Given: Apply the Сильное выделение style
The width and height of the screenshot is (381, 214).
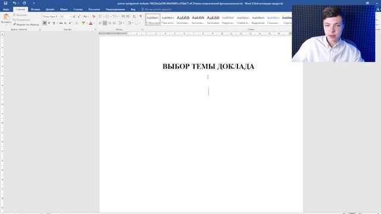Looking at the screenshot, I should [x=273, y=20].
